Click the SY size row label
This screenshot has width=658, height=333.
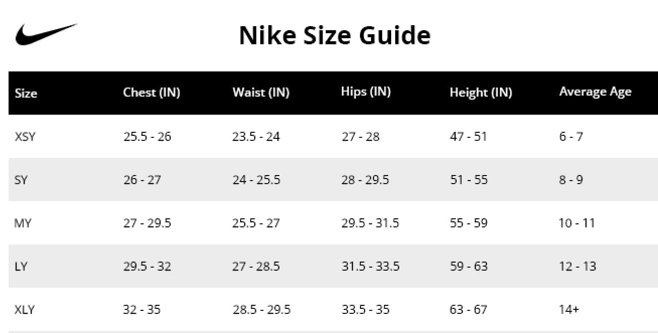tap(21, 180)
